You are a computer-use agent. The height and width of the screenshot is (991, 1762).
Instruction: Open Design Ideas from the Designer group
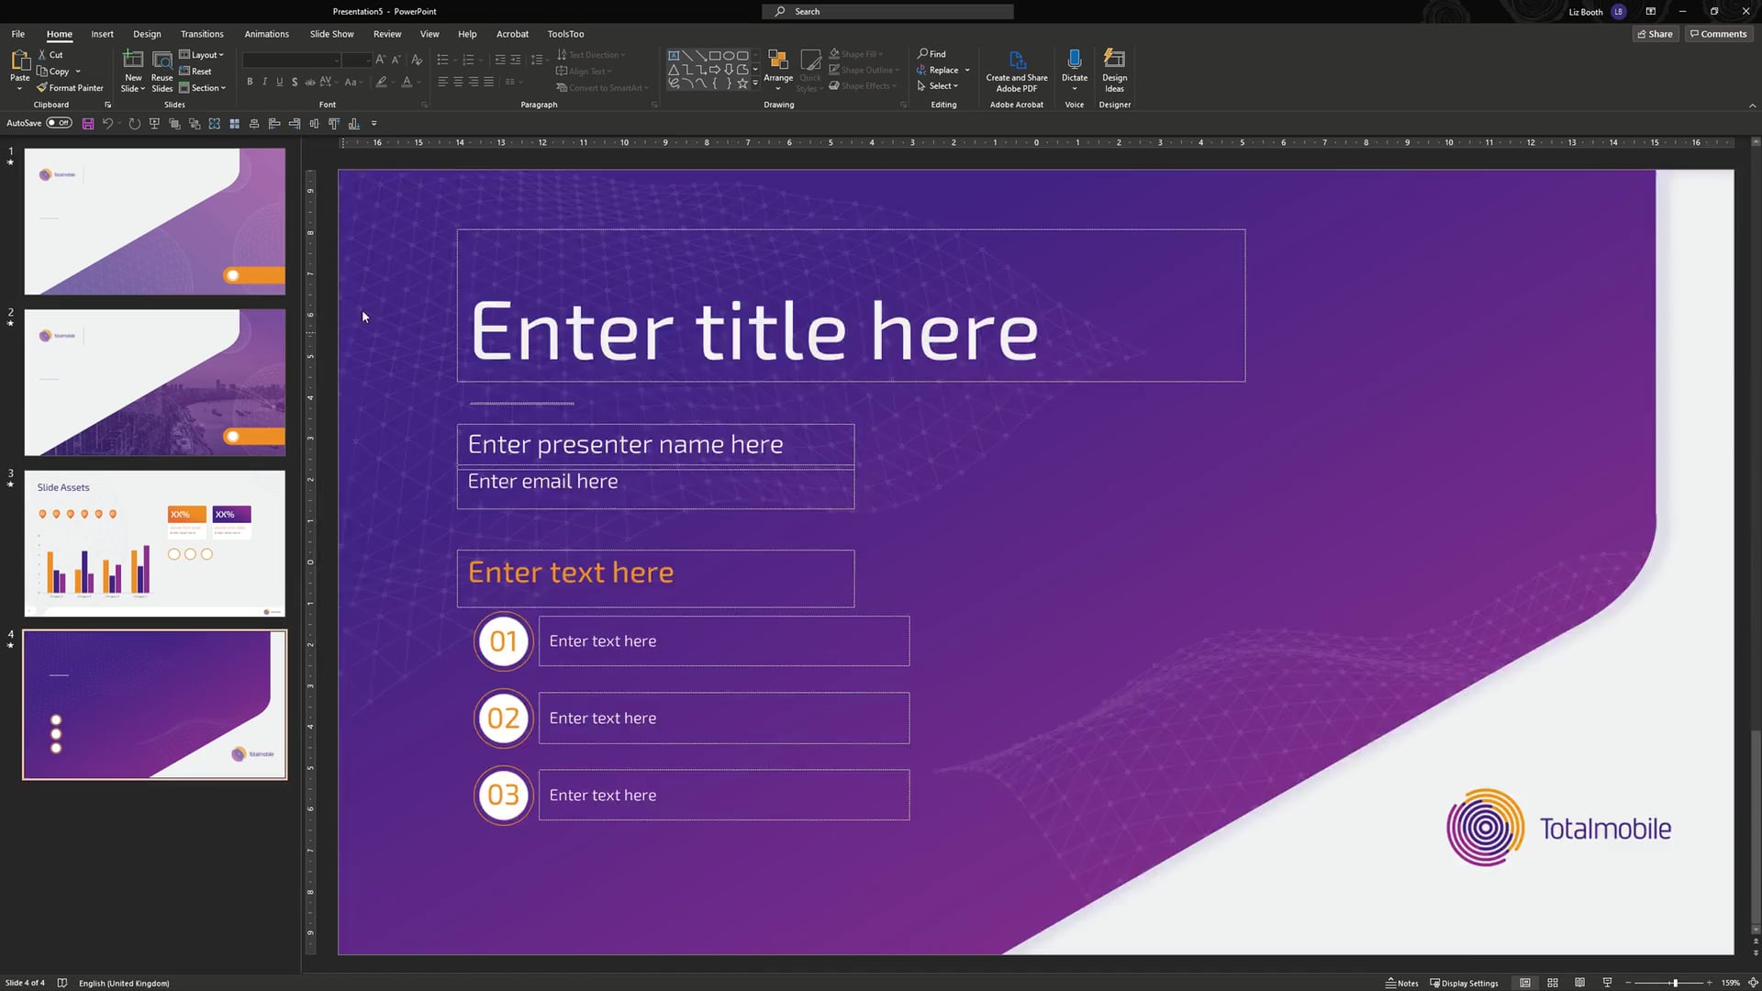[x=1114, y=70]
